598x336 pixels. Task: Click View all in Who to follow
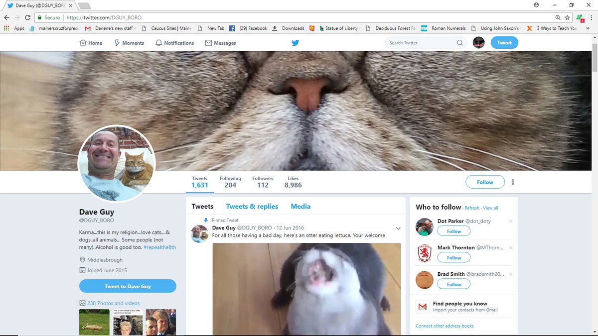(490, 208)
